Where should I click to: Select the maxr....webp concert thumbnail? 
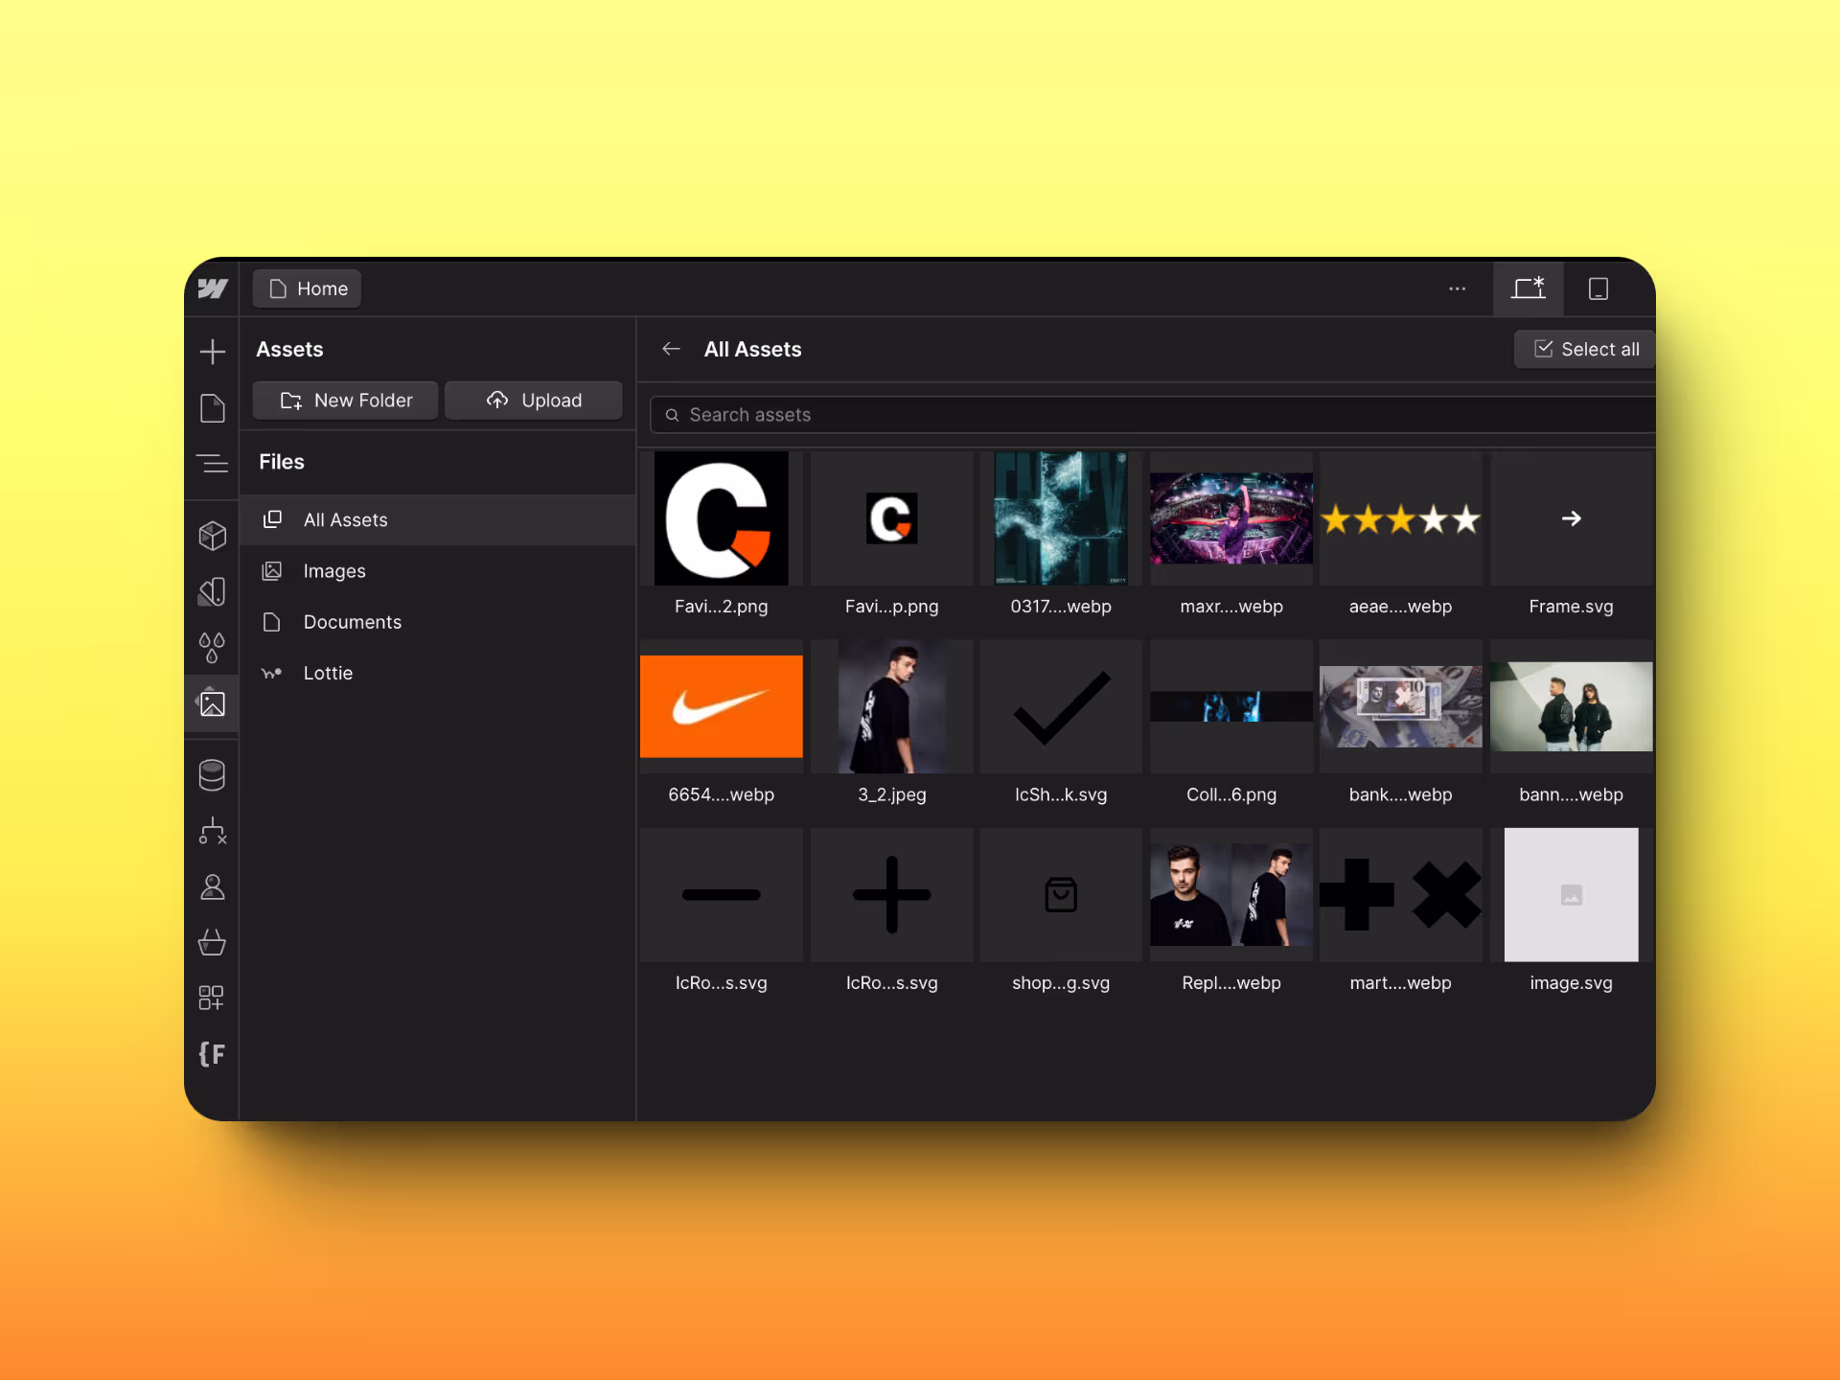pos(1231,518)
